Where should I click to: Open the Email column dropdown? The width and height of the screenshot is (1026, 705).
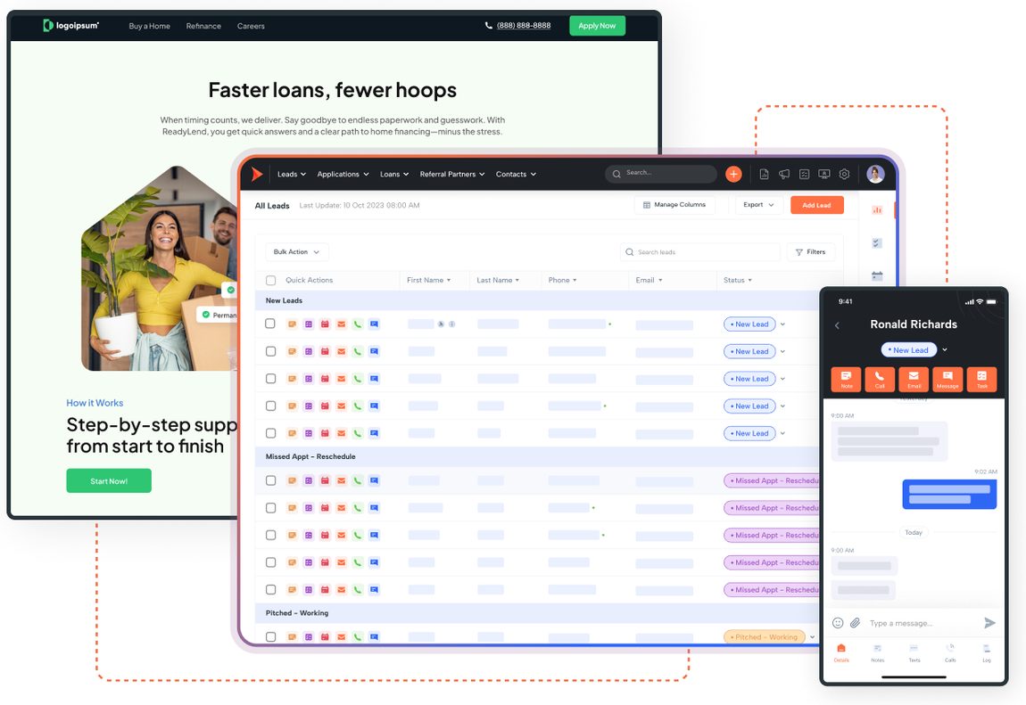click(x=660, y=280)
